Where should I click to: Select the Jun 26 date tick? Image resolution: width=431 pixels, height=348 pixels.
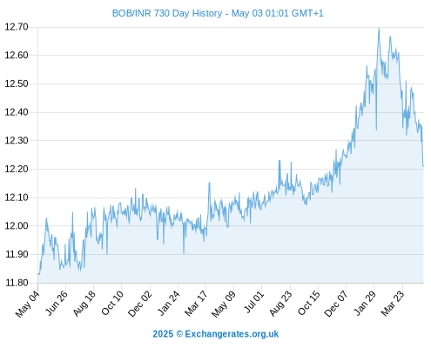tap(57, 303)
